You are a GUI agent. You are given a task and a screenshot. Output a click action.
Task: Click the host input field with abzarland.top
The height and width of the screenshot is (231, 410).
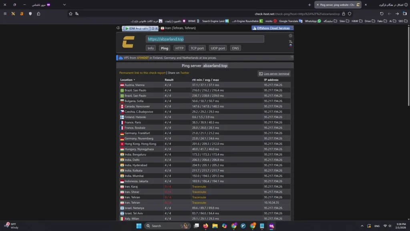(205, 39)
